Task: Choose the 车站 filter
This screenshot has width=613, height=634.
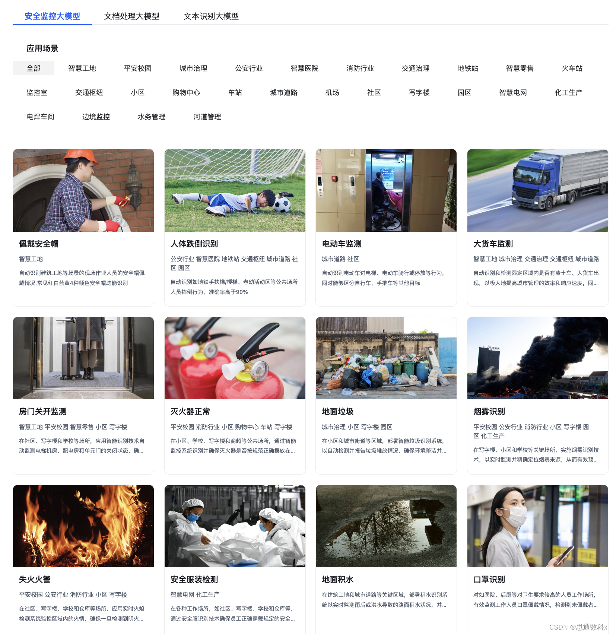Action: [235, 92]
